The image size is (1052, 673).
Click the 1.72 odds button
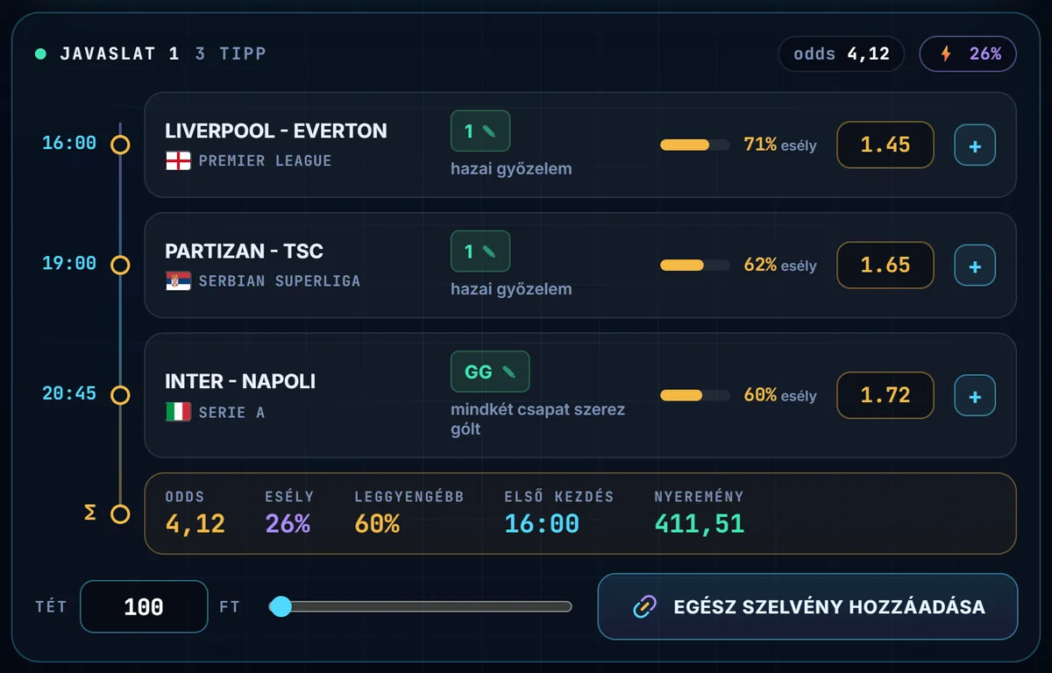pos(885,395)
